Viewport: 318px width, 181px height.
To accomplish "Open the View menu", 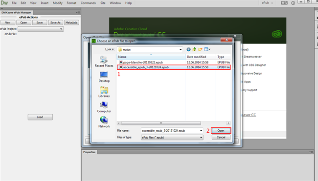I will click(33, 3).
